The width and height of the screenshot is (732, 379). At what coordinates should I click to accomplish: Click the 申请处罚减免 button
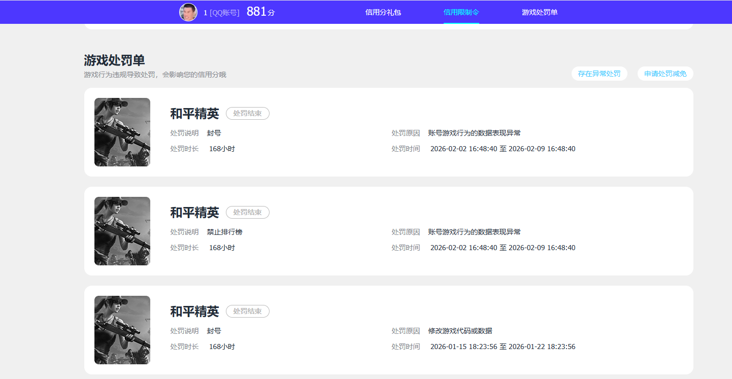point(666,74)
